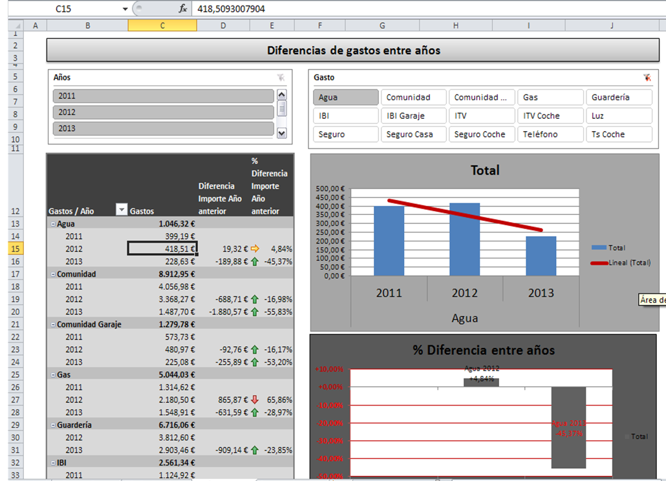Open the Name Box dropdown arrow
The image size is (666, 481).
(x=125, y=9)
